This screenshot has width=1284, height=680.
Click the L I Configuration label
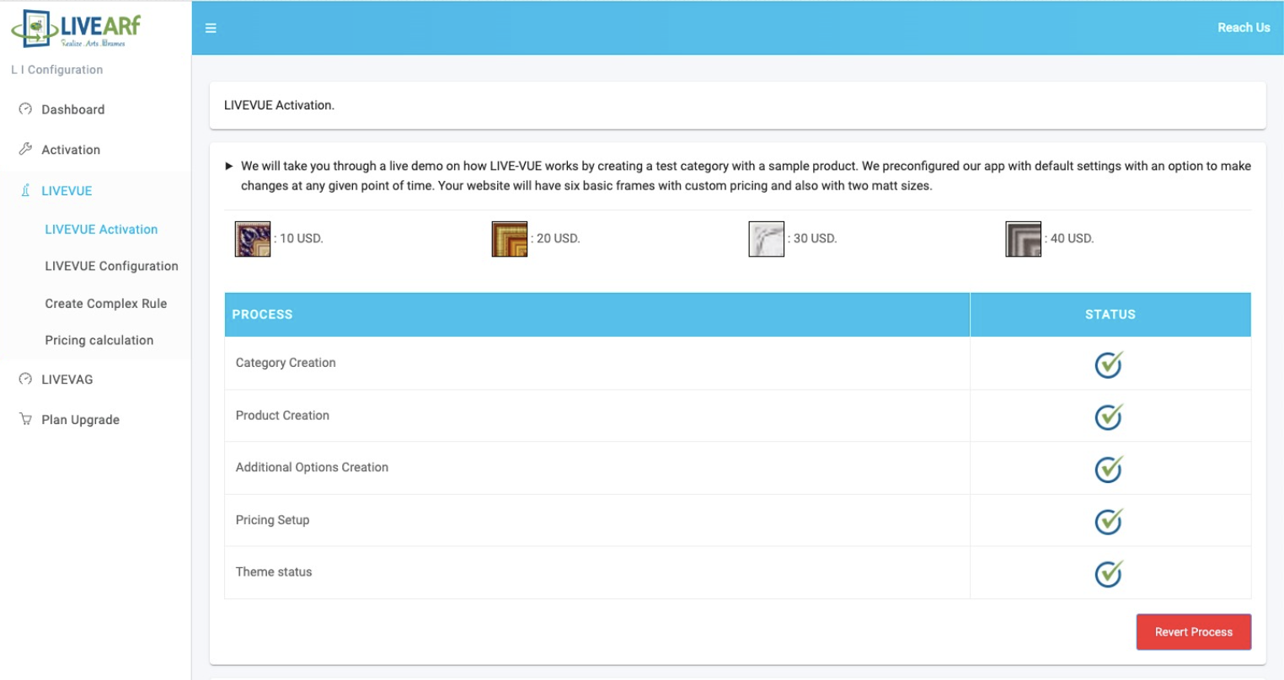click(x=57, y=70)
